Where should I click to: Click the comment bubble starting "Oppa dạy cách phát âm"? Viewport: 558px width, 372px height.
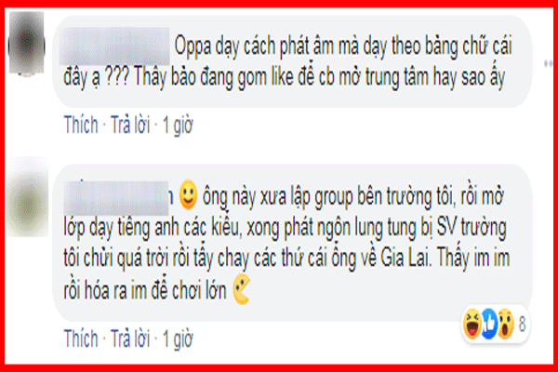tap(292, 61)
